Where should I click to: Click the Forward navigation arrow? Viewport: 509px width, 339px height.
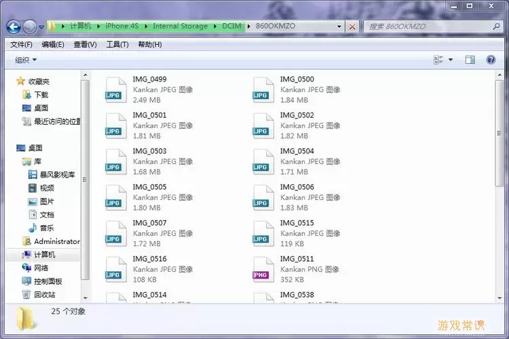click(30, 27)
